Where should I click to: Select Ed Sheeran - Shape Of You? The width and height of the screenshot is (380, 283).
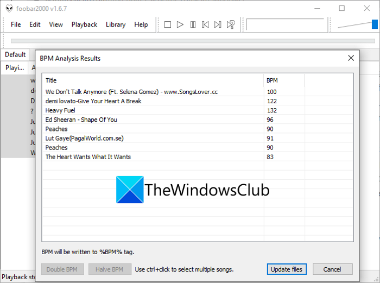coord(198,120)
